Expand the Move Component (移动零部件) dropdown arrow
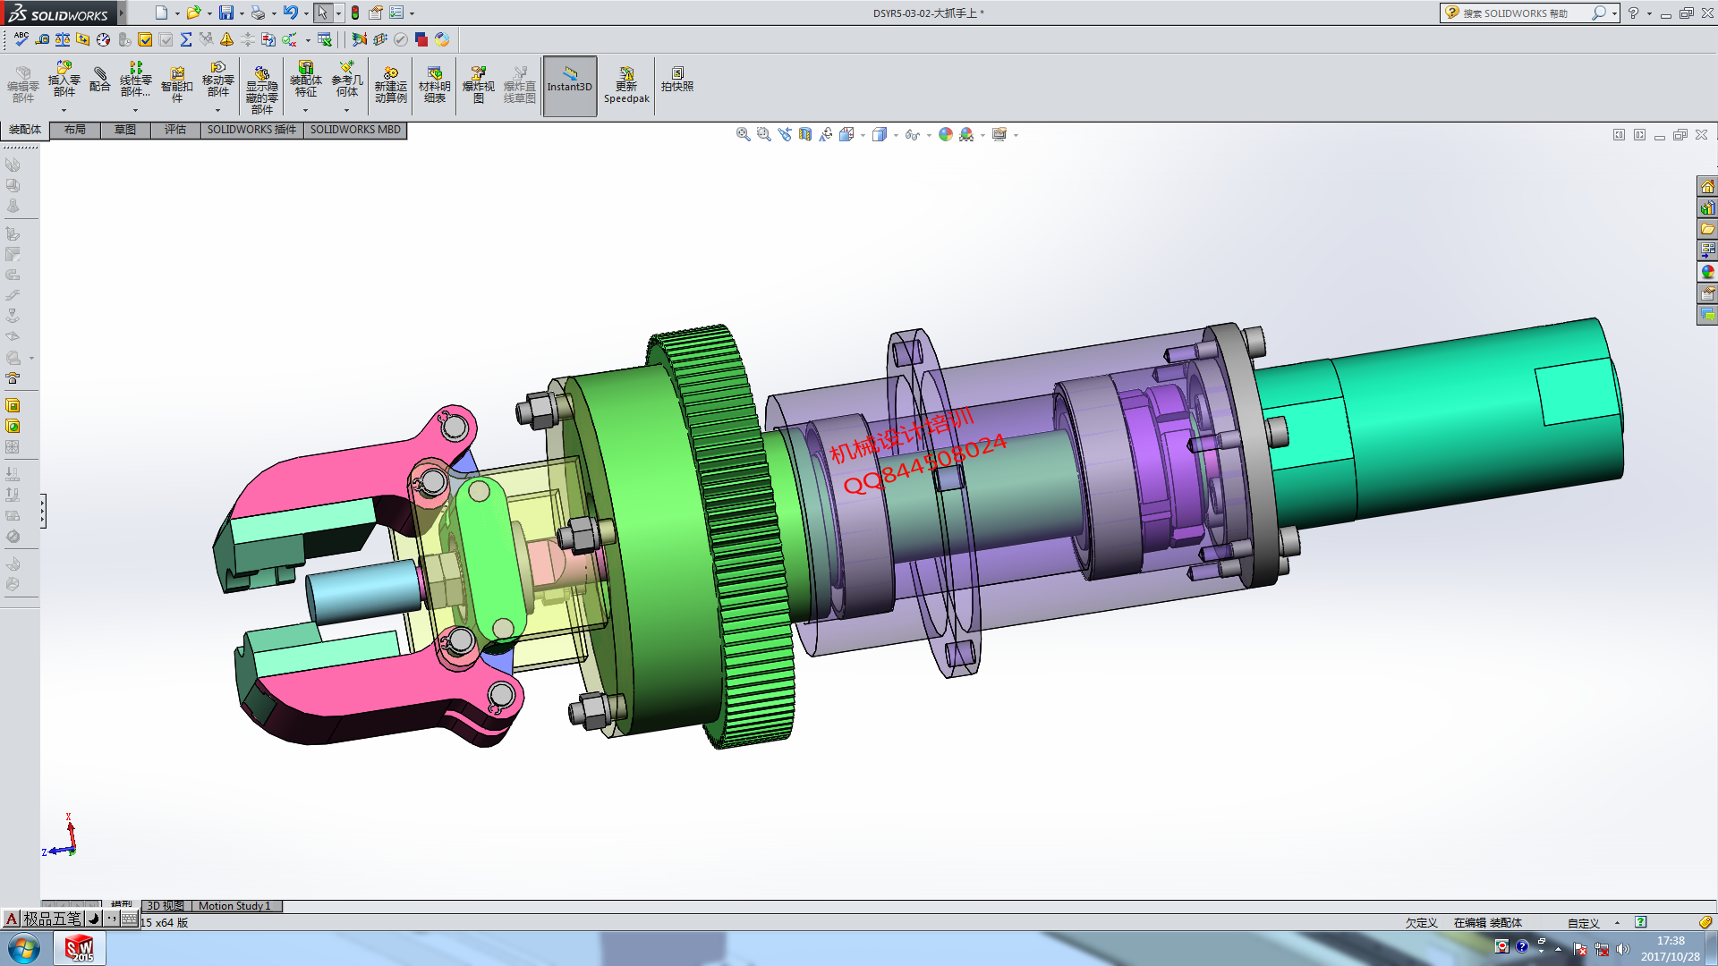Image resolution: width=1718 pixels, height=966 pixels. click(218, 110)
